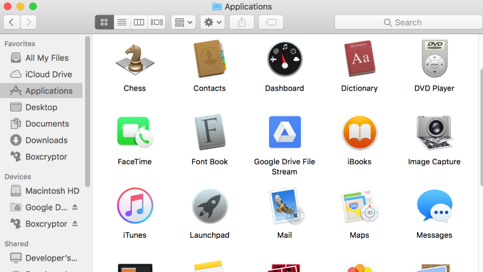The image size is (483, 272).
Task: Click the Shared section header
Action: pos(17,243)
